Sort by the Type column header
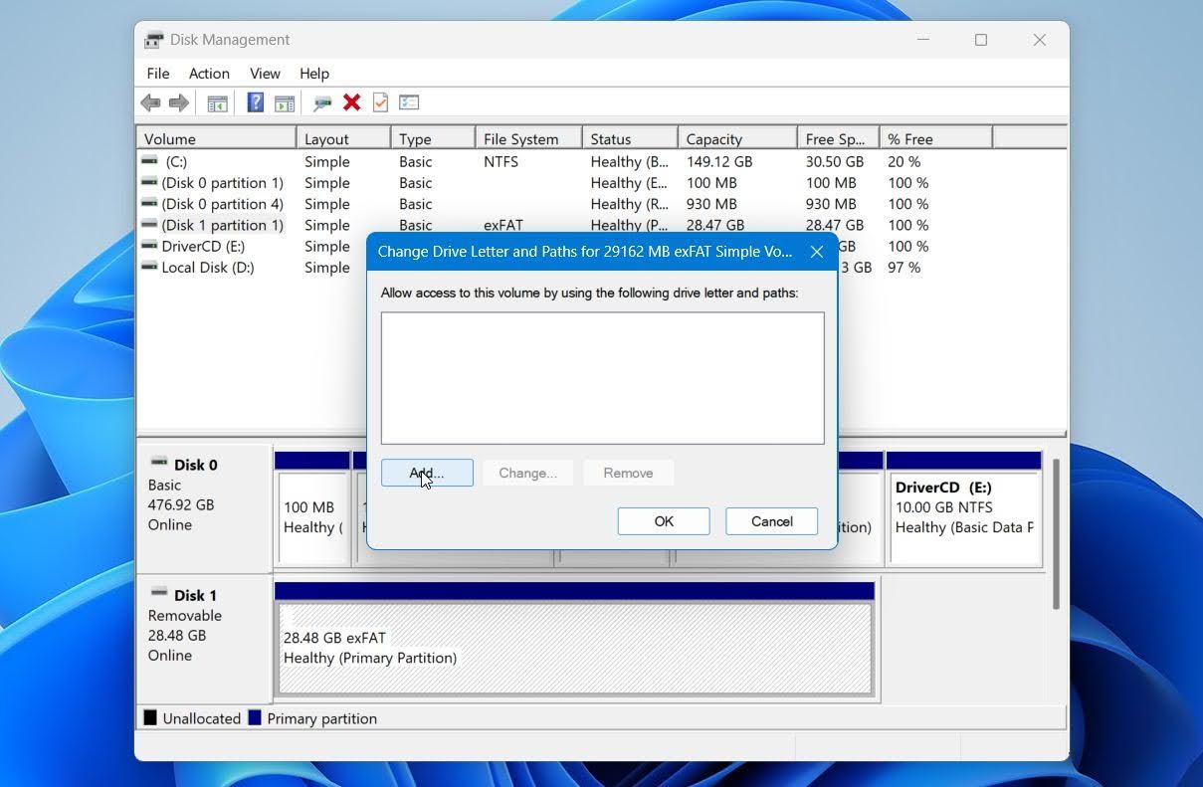This screenshot has width=1203, height=787. 432,139
